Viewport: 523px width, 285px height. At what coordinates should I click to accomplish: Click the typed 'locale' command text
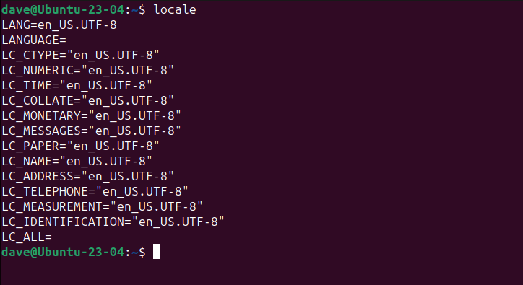[175, 9]
